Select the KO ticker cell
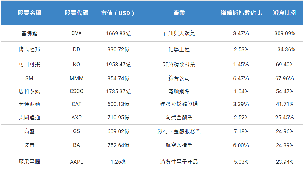 click(76, 65)
